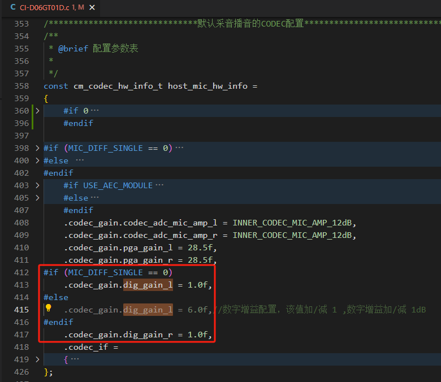441x382 pixels.
Task: Click line number 413 in the gutter
Action: click(21, 285)
